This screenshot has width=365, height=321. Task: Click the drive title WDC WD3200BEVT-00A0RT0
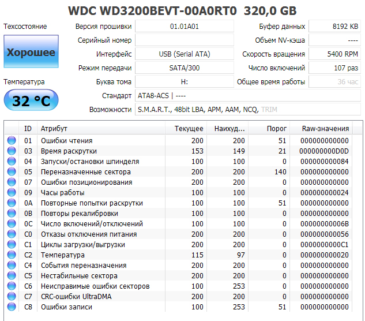coord(152,11)
